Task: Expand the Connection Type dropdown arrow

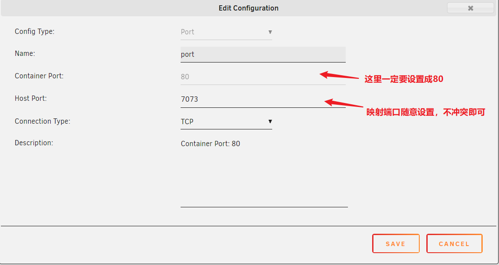Action: 270,121
